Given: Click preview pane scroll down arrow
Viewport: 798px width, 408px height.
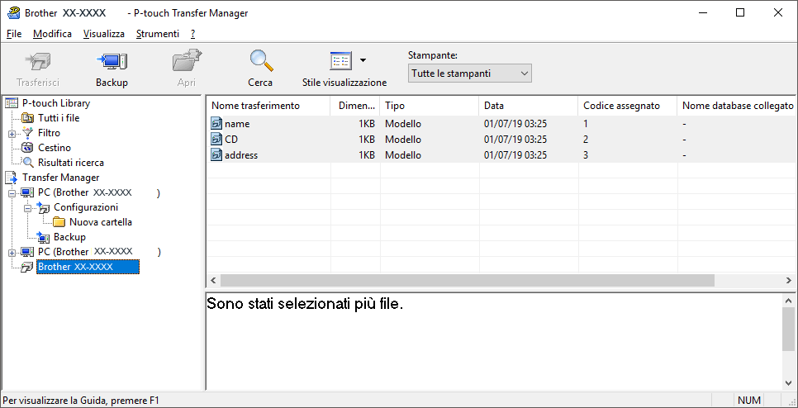Looking at the screenshot, I should tap(788, 383).
